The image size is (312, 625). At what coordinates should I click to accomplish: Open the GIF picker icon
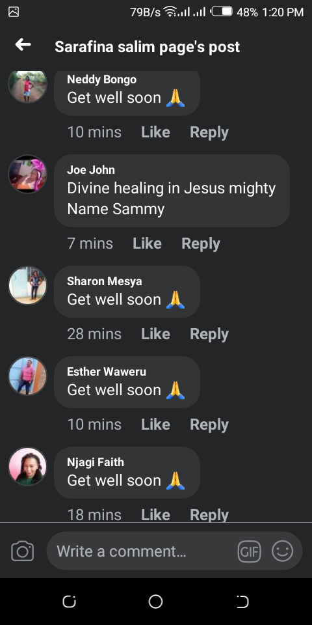point(249,551)
